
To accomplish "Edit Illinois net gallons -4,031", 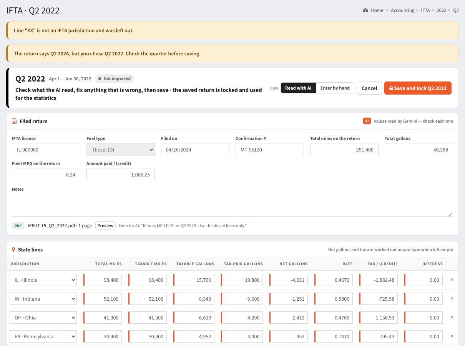I will [289, 280].
